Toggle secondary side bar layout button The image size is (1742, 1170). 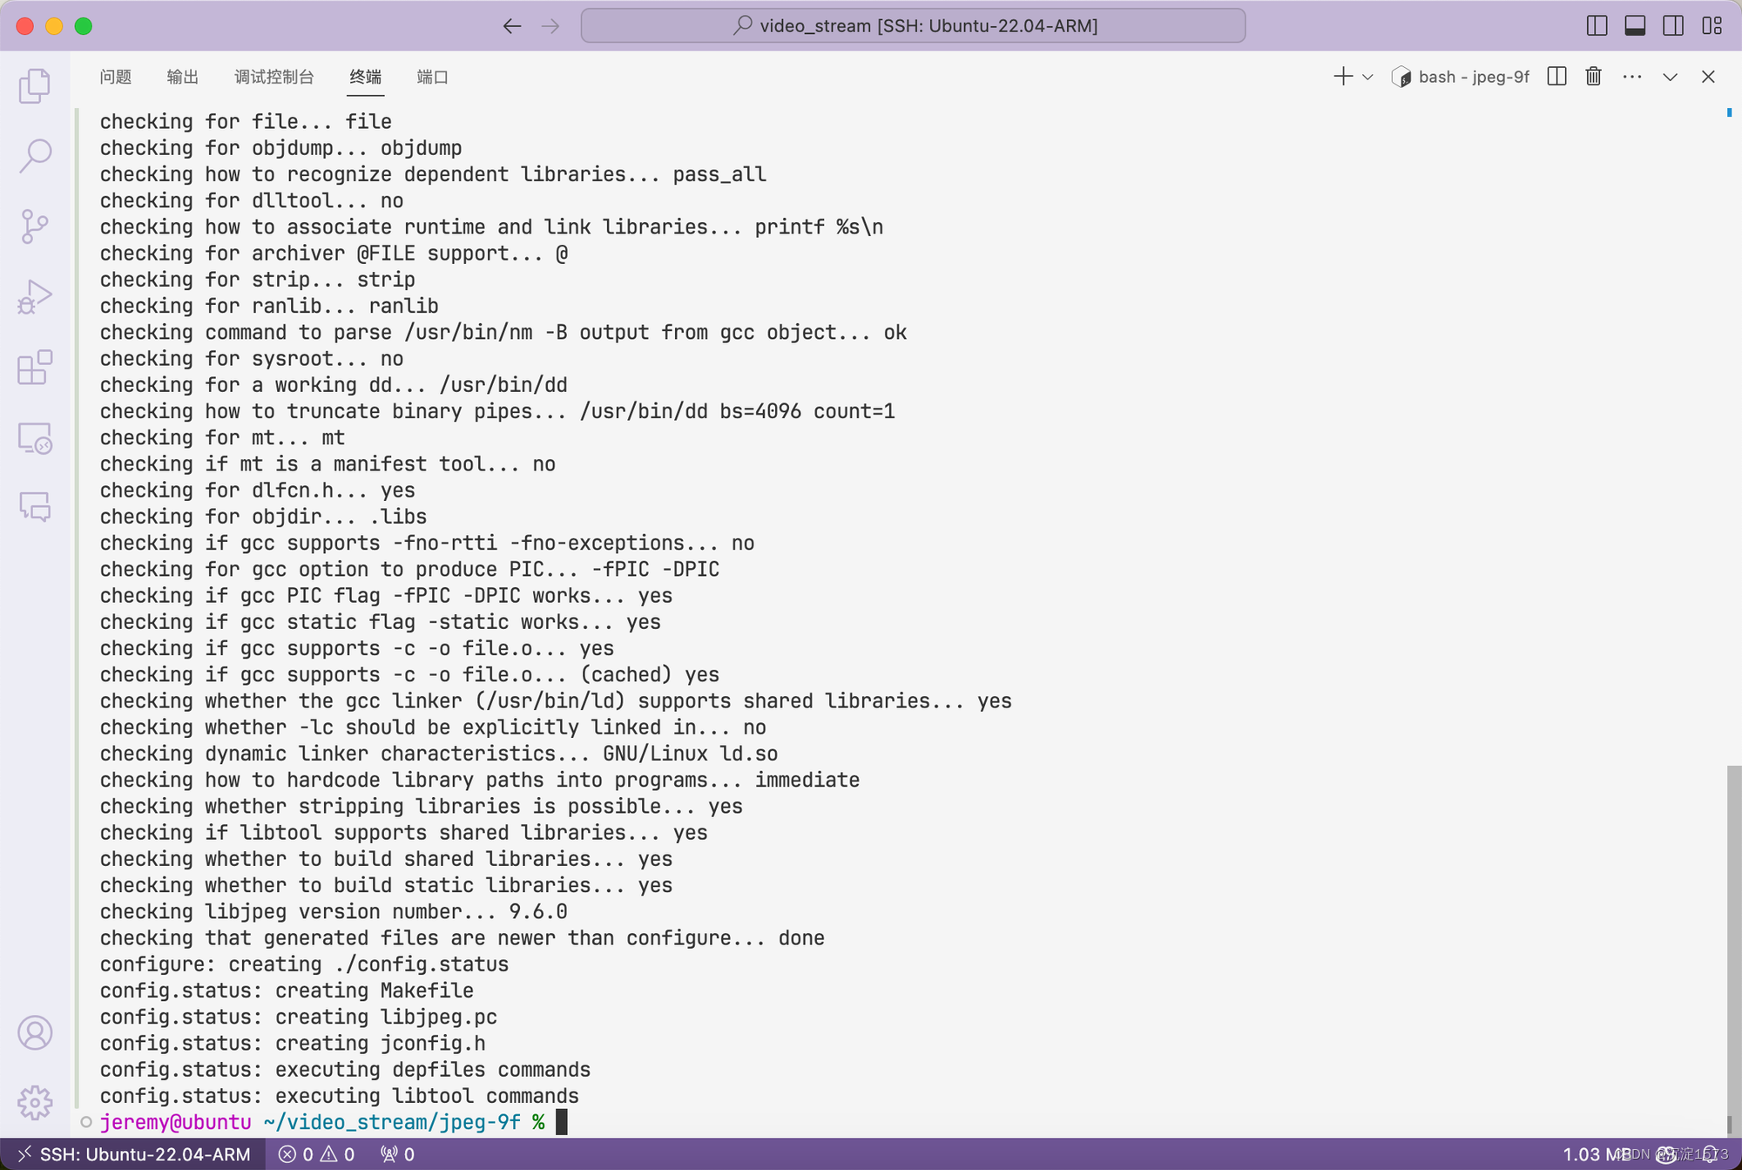(x=1673, y=25)
